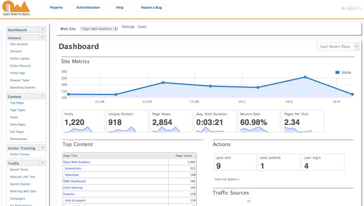Open the OWA Dashboard page link
Viewport: 364px width, 206px height.
tap(74, 181)
